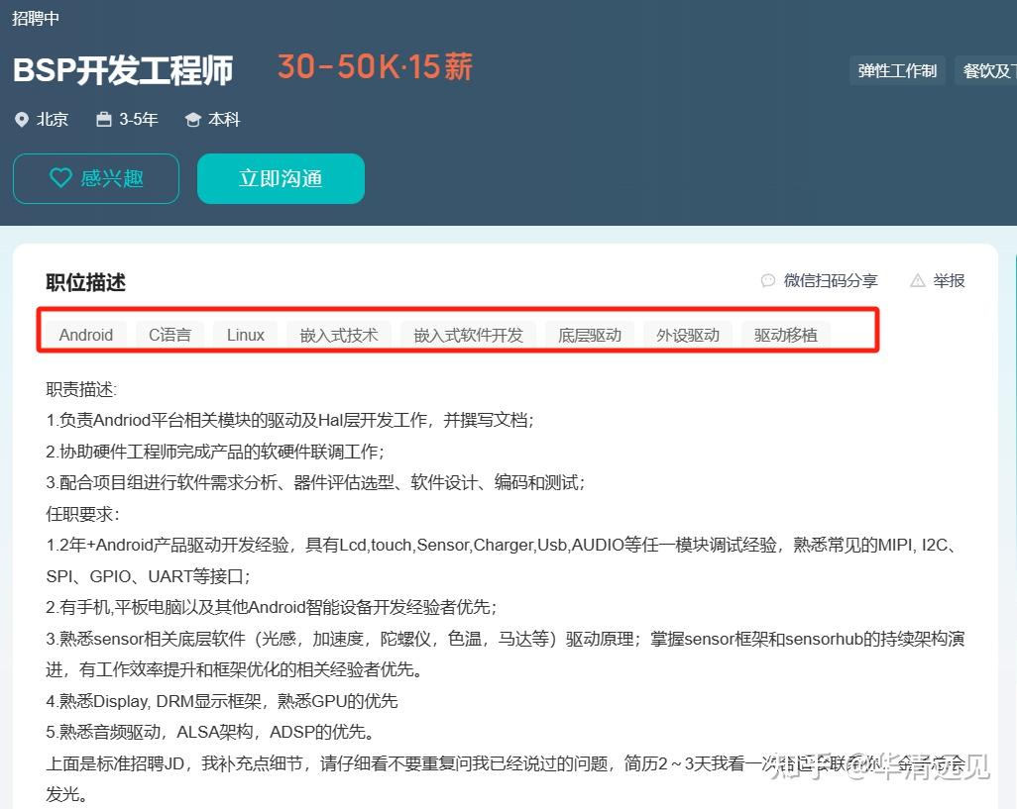Select the Linux skill tag

[246, 335]
